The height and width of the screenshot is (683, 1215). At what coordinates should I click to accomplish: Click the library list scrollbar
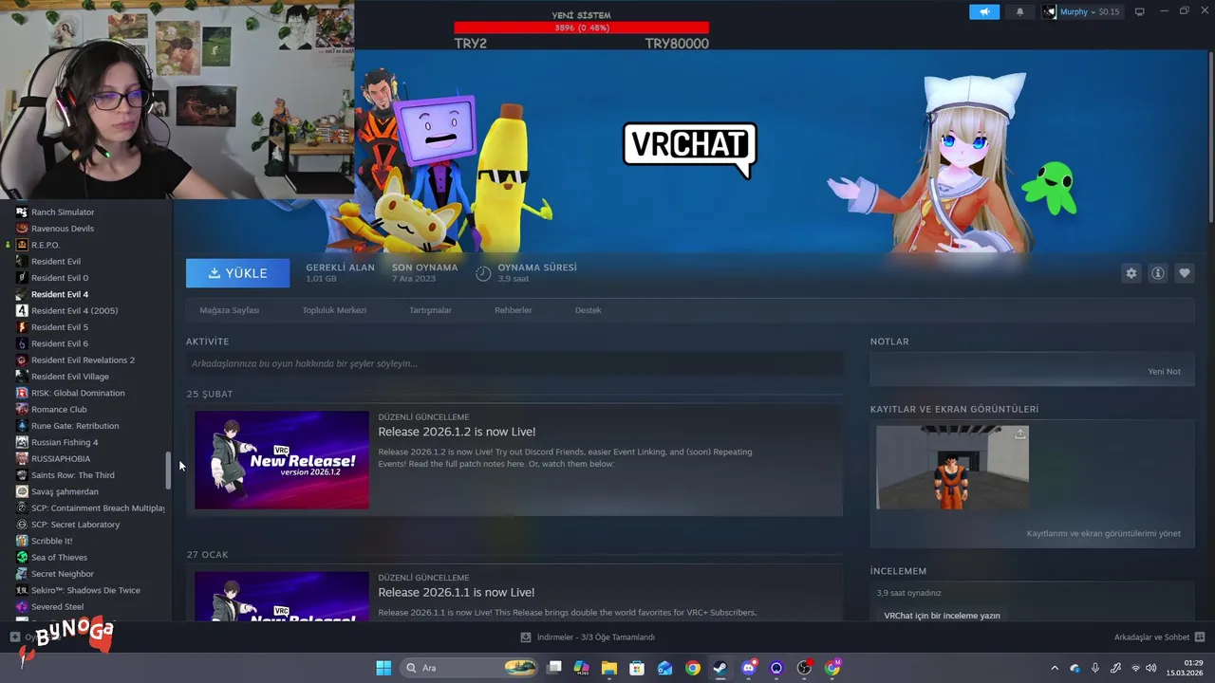tap(169, 471)
